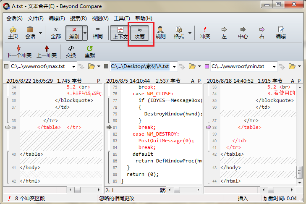This screenshot has width=306, height=204.
Task: Click the arrow icon after min.txt path
Action: pos(282,67)
